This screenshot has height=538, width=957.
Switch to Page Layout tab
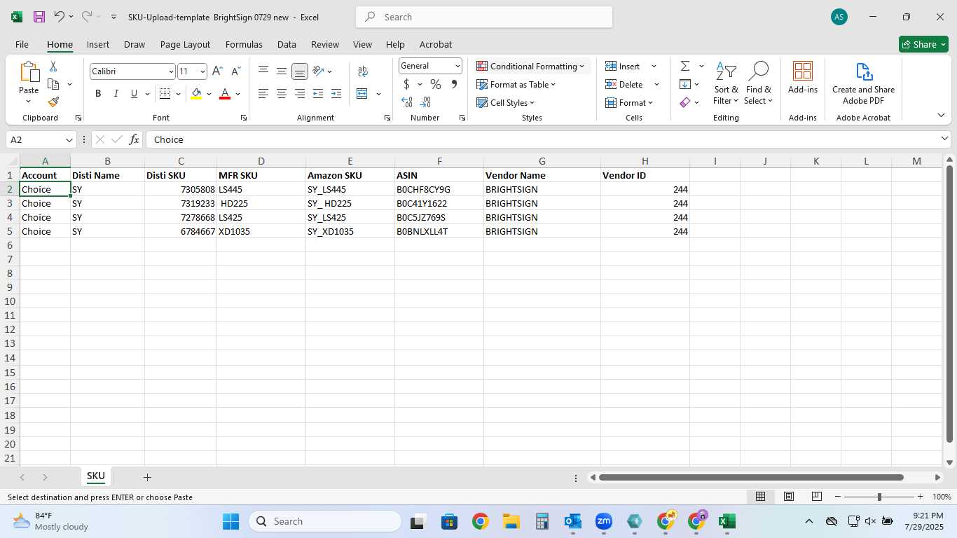[x=185, y=44]
